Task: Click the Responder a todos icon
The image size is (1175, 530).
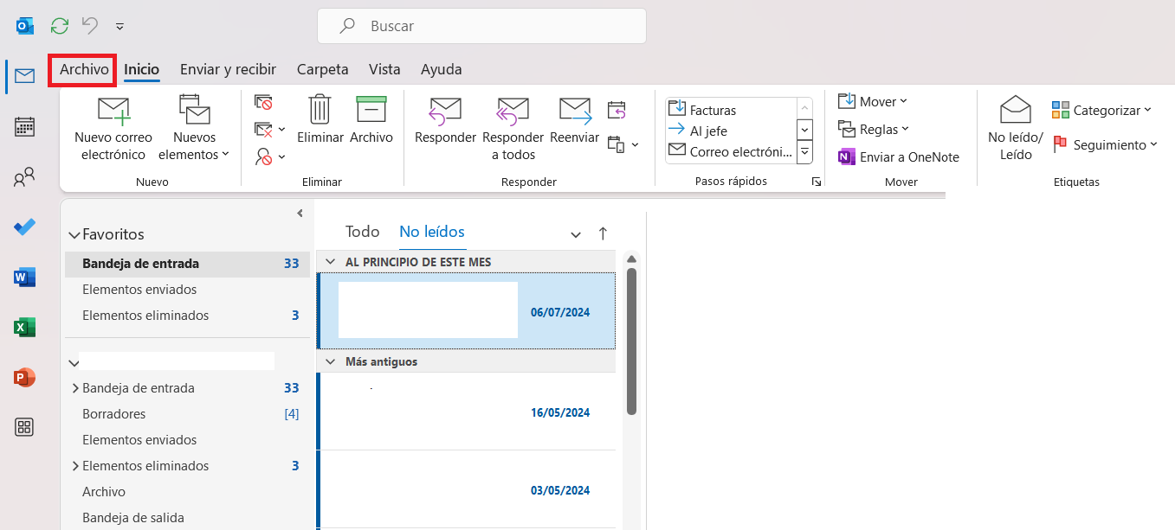Action: pyautogui.click(x=513, y=110)
